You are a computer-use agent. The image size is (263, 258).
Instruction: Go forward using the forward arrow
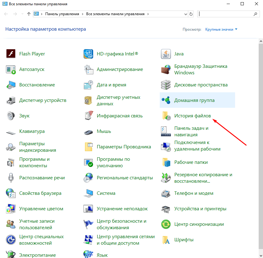pos(15,14)
